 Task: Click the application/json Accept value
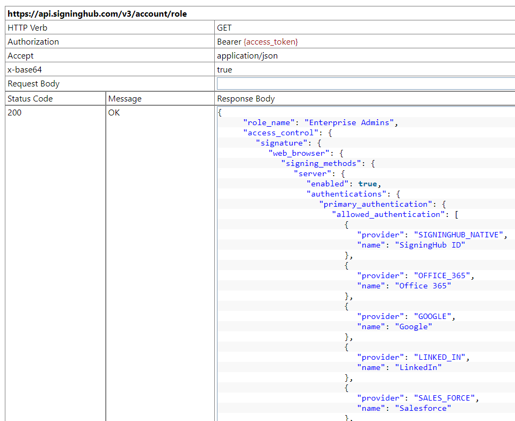tap(247, 56)
